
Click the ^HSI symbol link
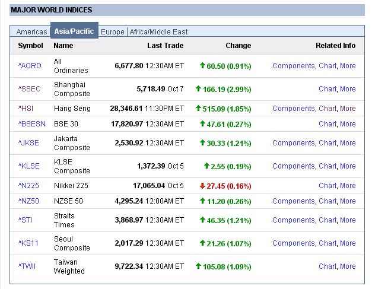click(27, 109)
